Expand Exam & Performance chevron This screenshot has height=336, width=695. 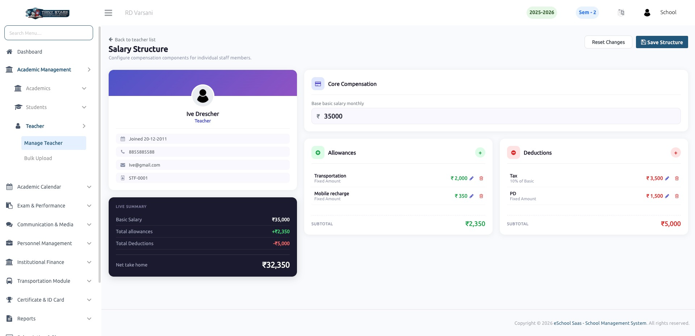coord(89,206)
